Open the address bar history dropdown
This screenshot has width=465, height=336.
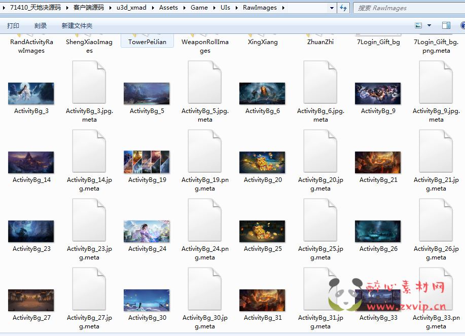332,8
